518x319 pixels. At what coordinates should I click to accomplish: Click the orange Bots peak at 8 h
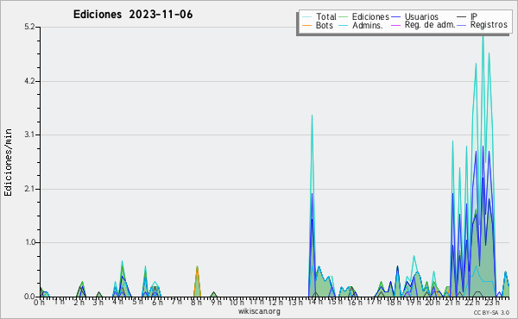[x=197, y=280]
